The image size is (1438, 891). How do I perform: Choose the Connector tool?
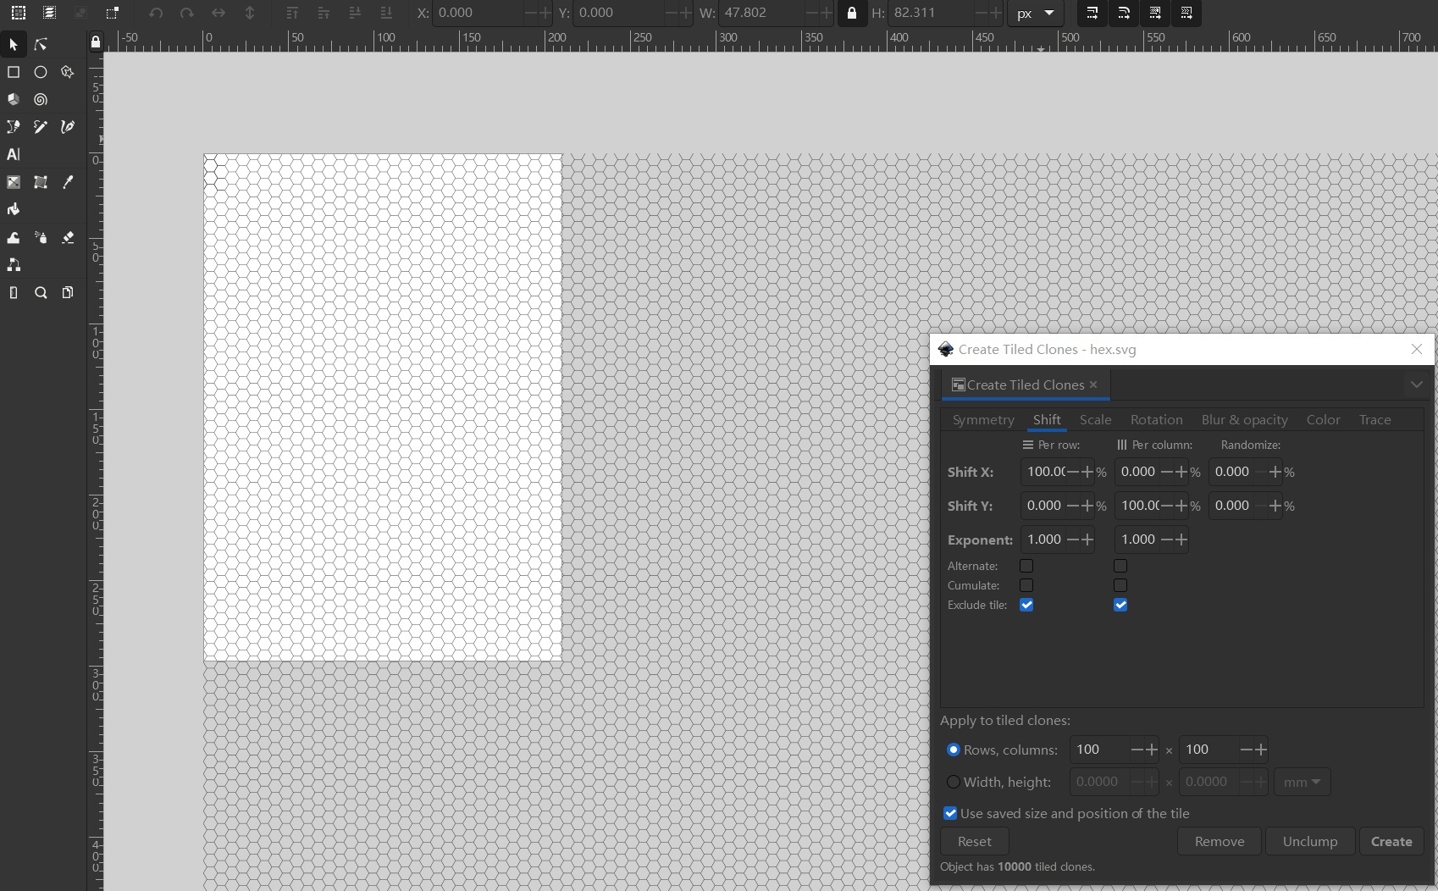[x=14, y=265]
